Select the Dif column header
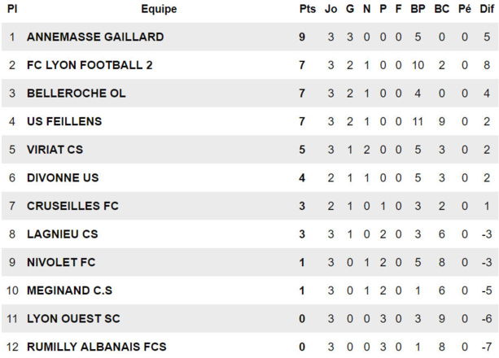Screen dimensions: 499x358 (x=487, y=9)
